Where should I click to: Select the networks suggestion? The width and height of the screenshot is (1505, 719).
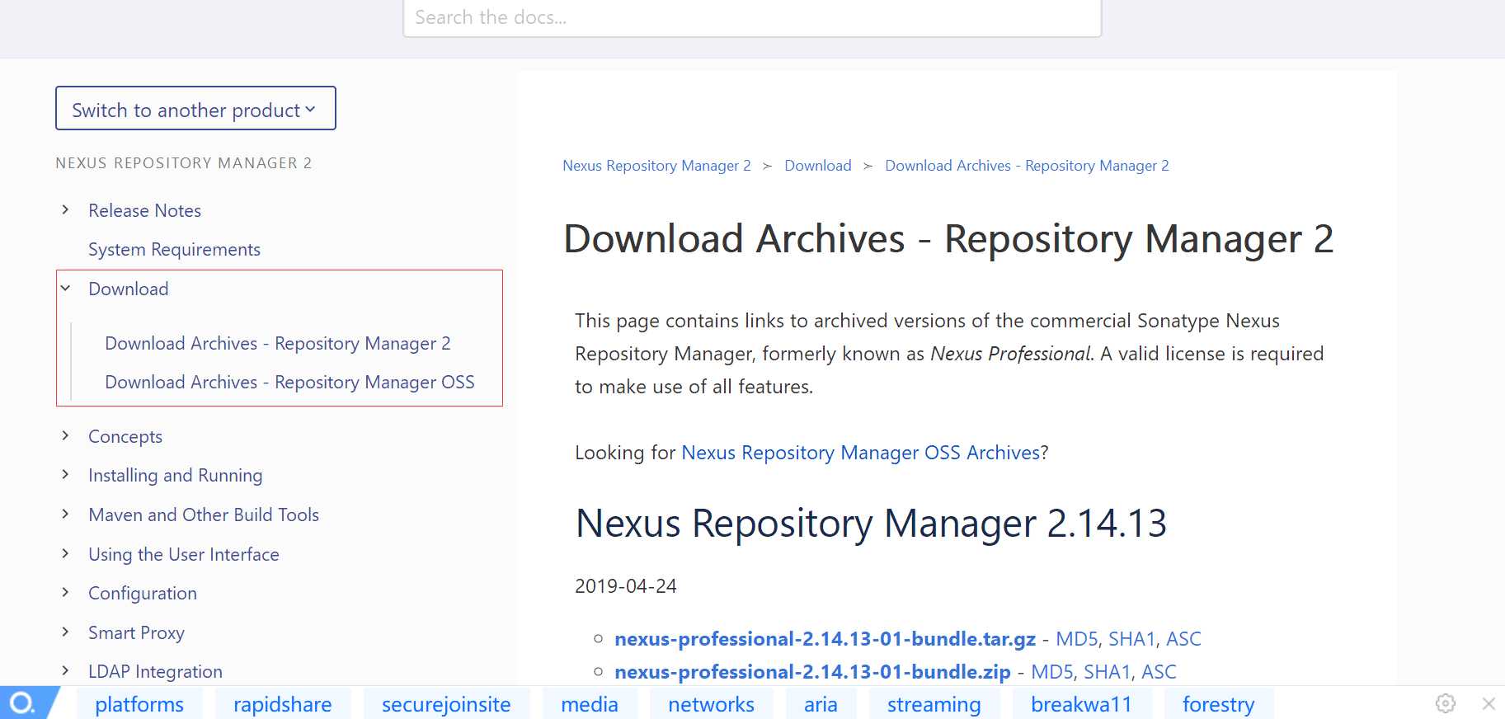coord(711,704)
